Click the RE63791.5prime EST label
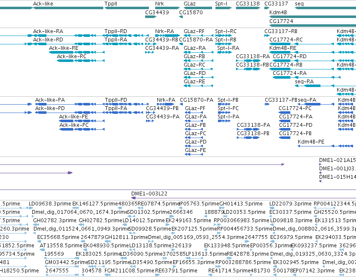This screenshot has width=356, height=277. pos(176,271)
